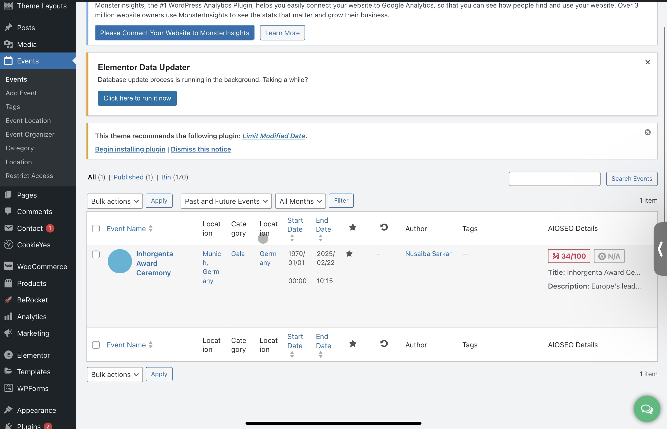
Task: Open Elementor via its circular icon
Action: coord(8,355)
